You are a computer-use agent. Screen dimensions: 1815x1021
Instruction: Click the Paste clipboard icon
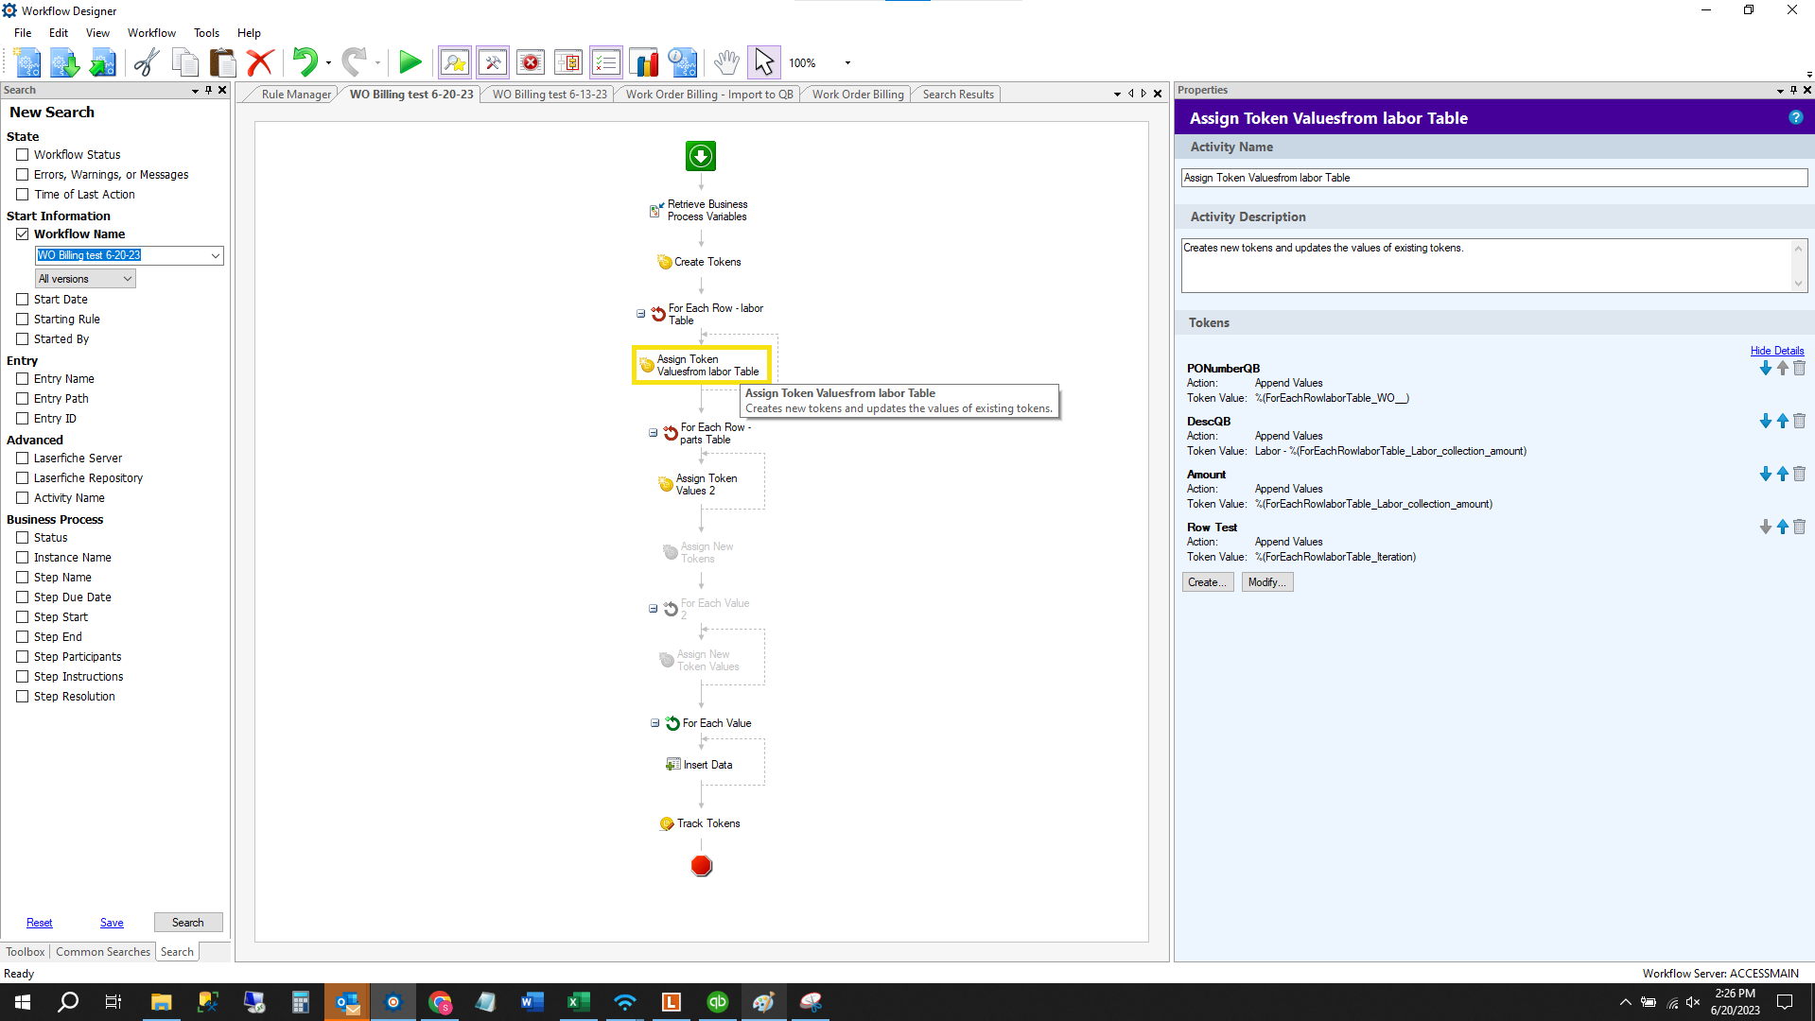coord(222,62)
